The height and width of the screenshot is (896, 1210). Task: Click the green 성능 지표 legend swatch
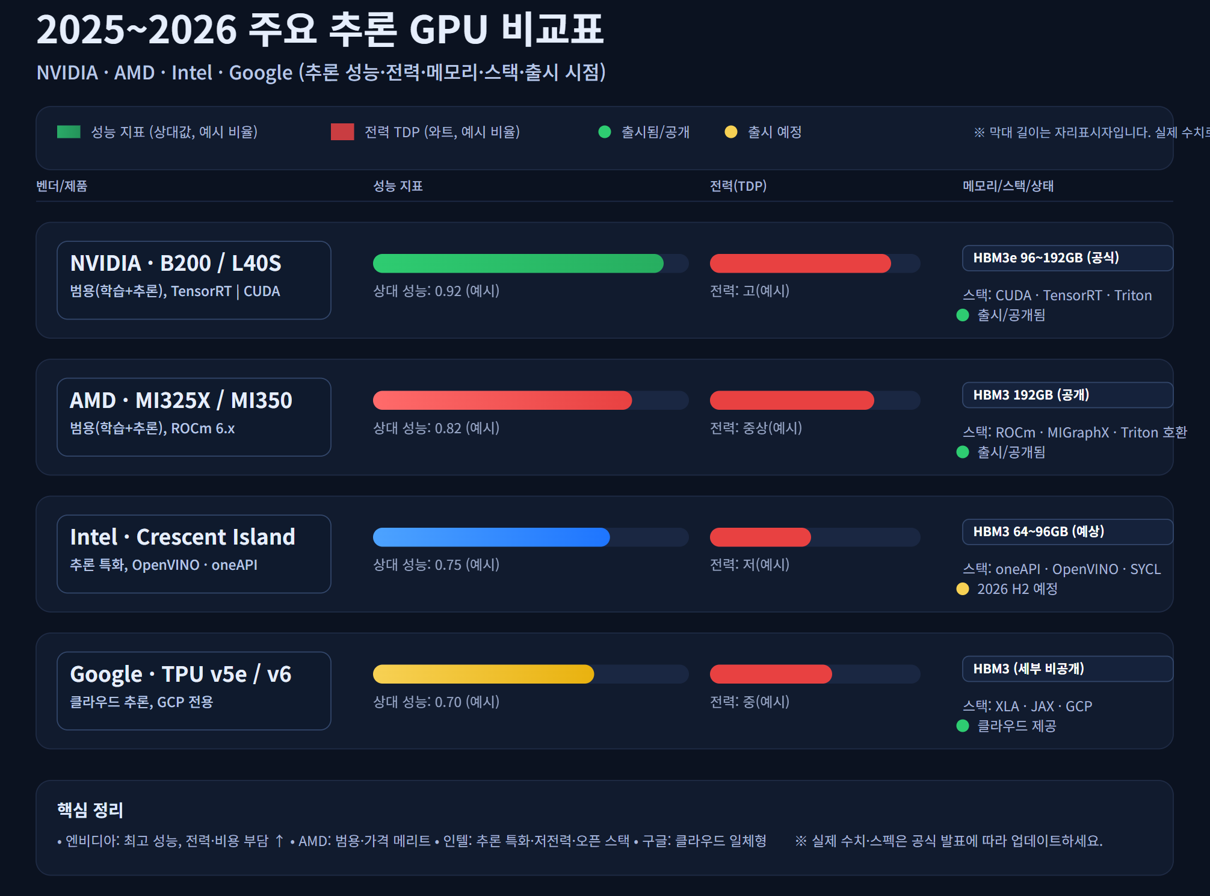click(x=68, y=131)
